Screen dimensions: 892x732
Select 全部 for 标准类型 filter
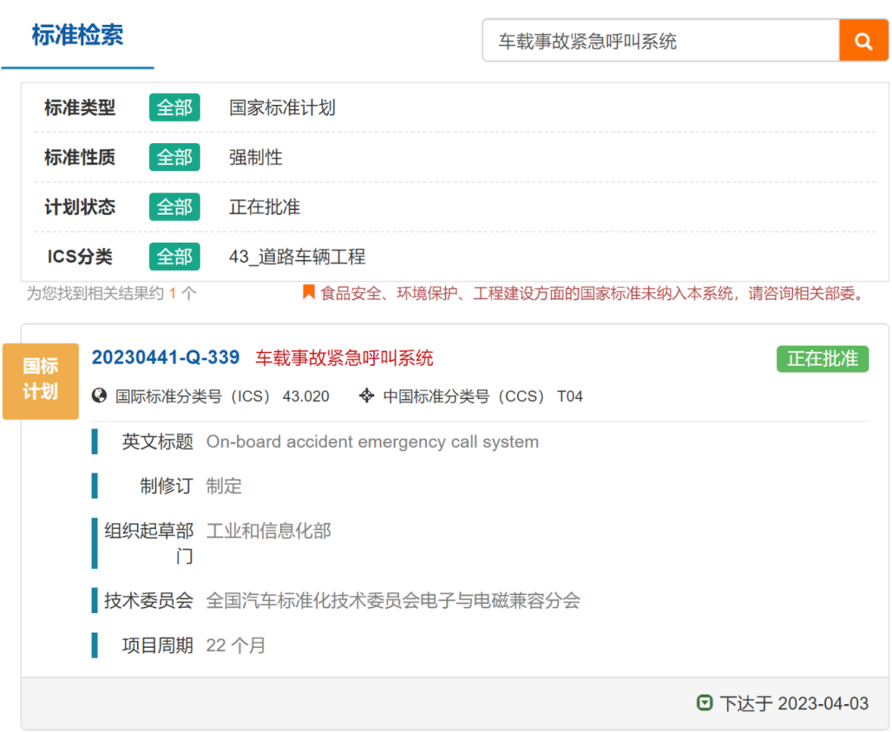click(x=174, y=107)
